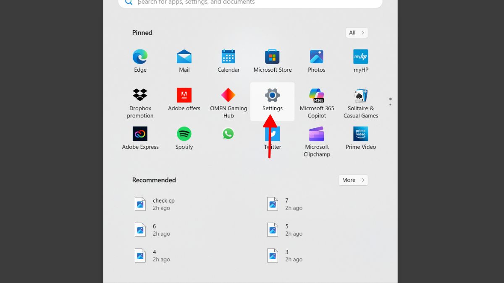
Task: Open Adobe offers tile
Action: 184,99
